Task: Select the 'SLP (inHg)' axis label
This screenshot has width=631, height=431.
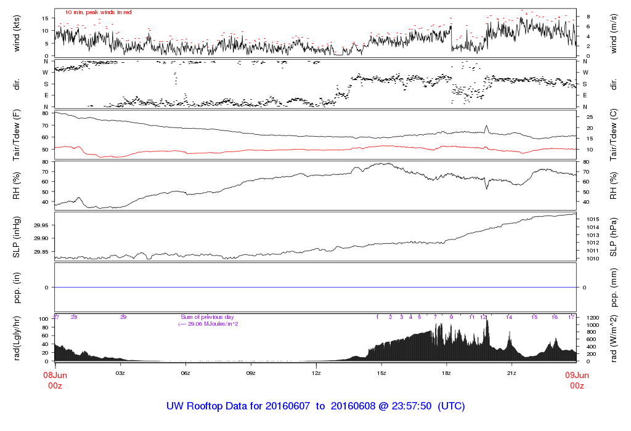Action: [x=17, y=237]
